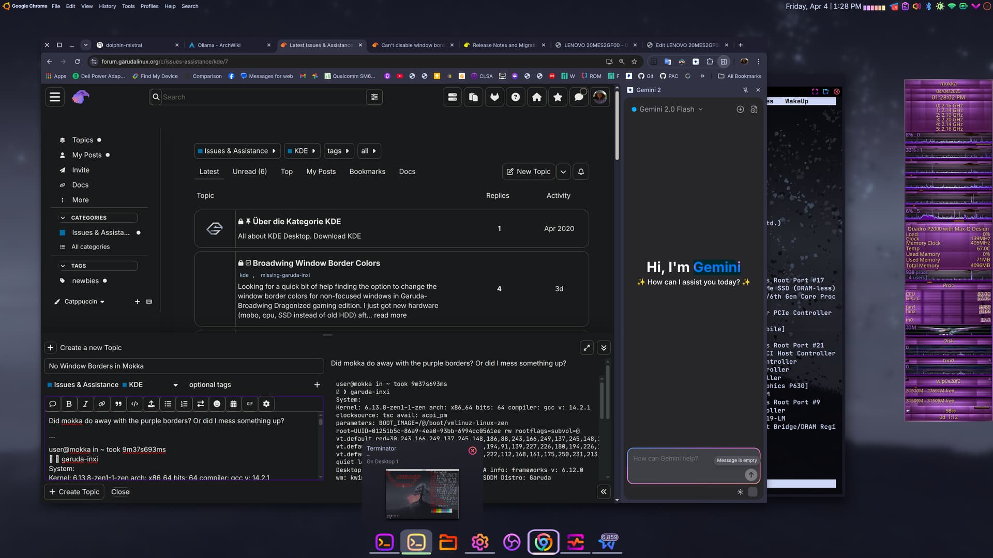Open chat speech bubbles icon
The height and width of the screenshot is (558, 993).
point(579,97)
